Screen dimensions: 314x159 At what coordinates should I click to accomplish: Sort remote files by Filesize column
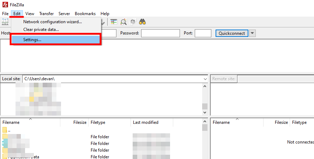click(x=277, y=122)
